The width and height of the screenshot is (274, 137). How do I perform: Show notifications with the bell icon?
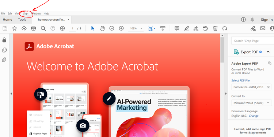[252, 20]
